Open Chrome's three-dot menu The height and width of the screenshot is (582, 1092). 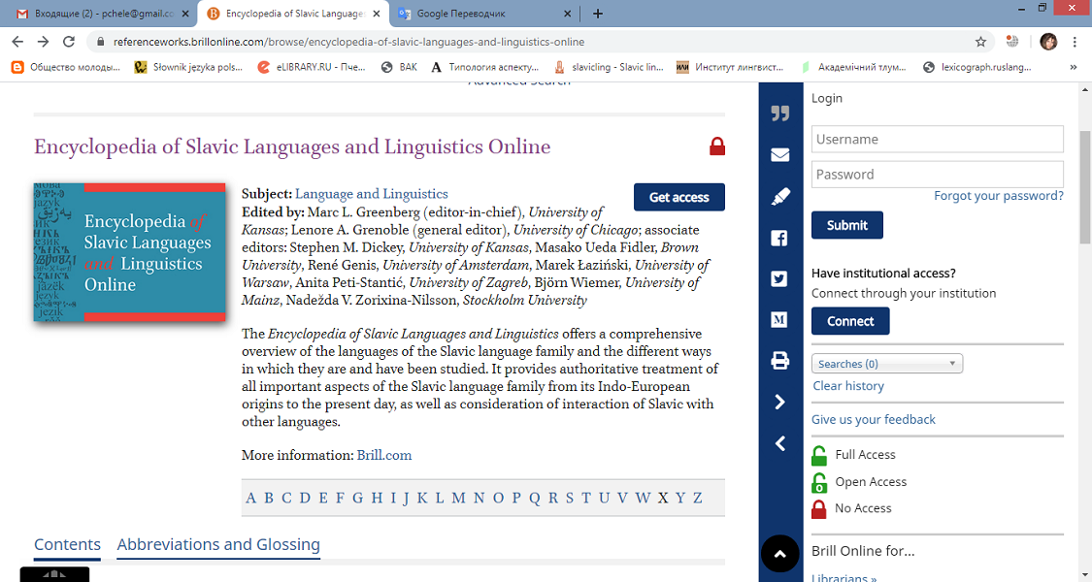click(x=1074, y=42)
